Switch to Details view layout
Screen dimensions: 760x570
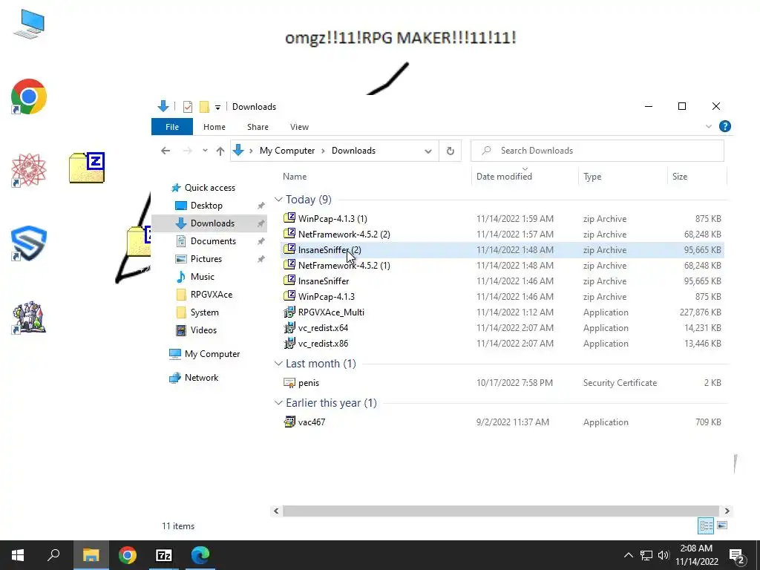[706, 525]
